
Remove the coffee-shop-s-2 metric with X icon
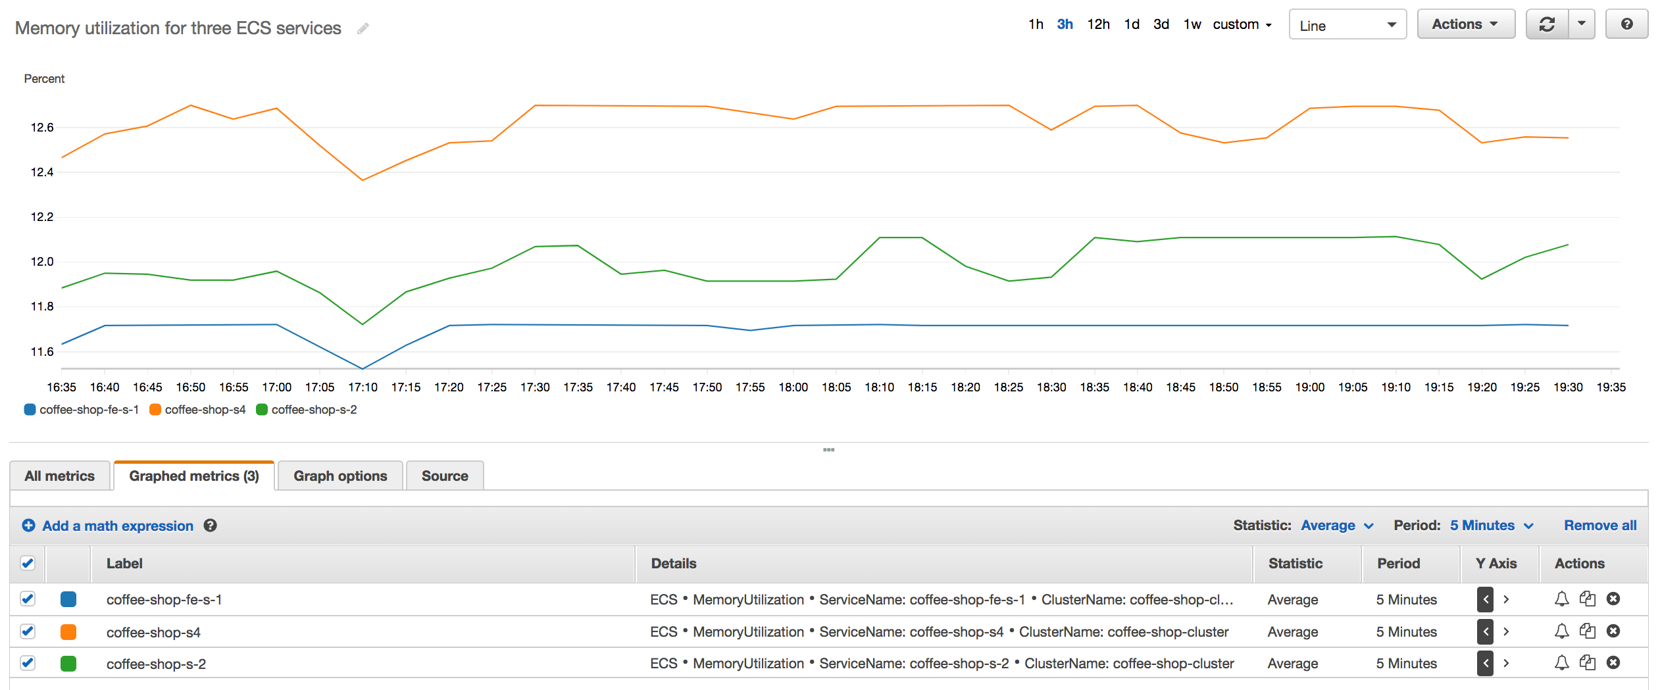click(1613, 663)
